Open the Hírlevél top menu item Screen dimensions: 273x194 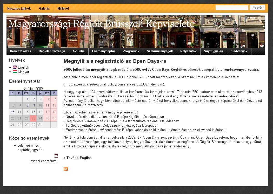[63, 8]
